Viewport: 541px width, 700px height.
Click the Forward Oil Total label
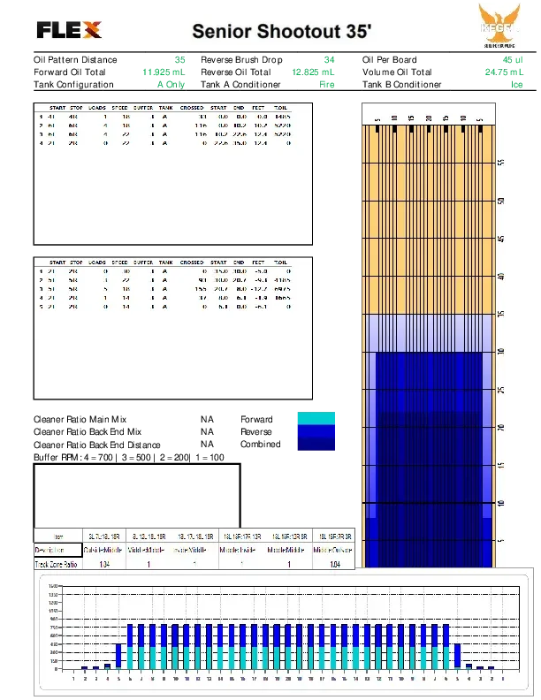tap(70, 72)
